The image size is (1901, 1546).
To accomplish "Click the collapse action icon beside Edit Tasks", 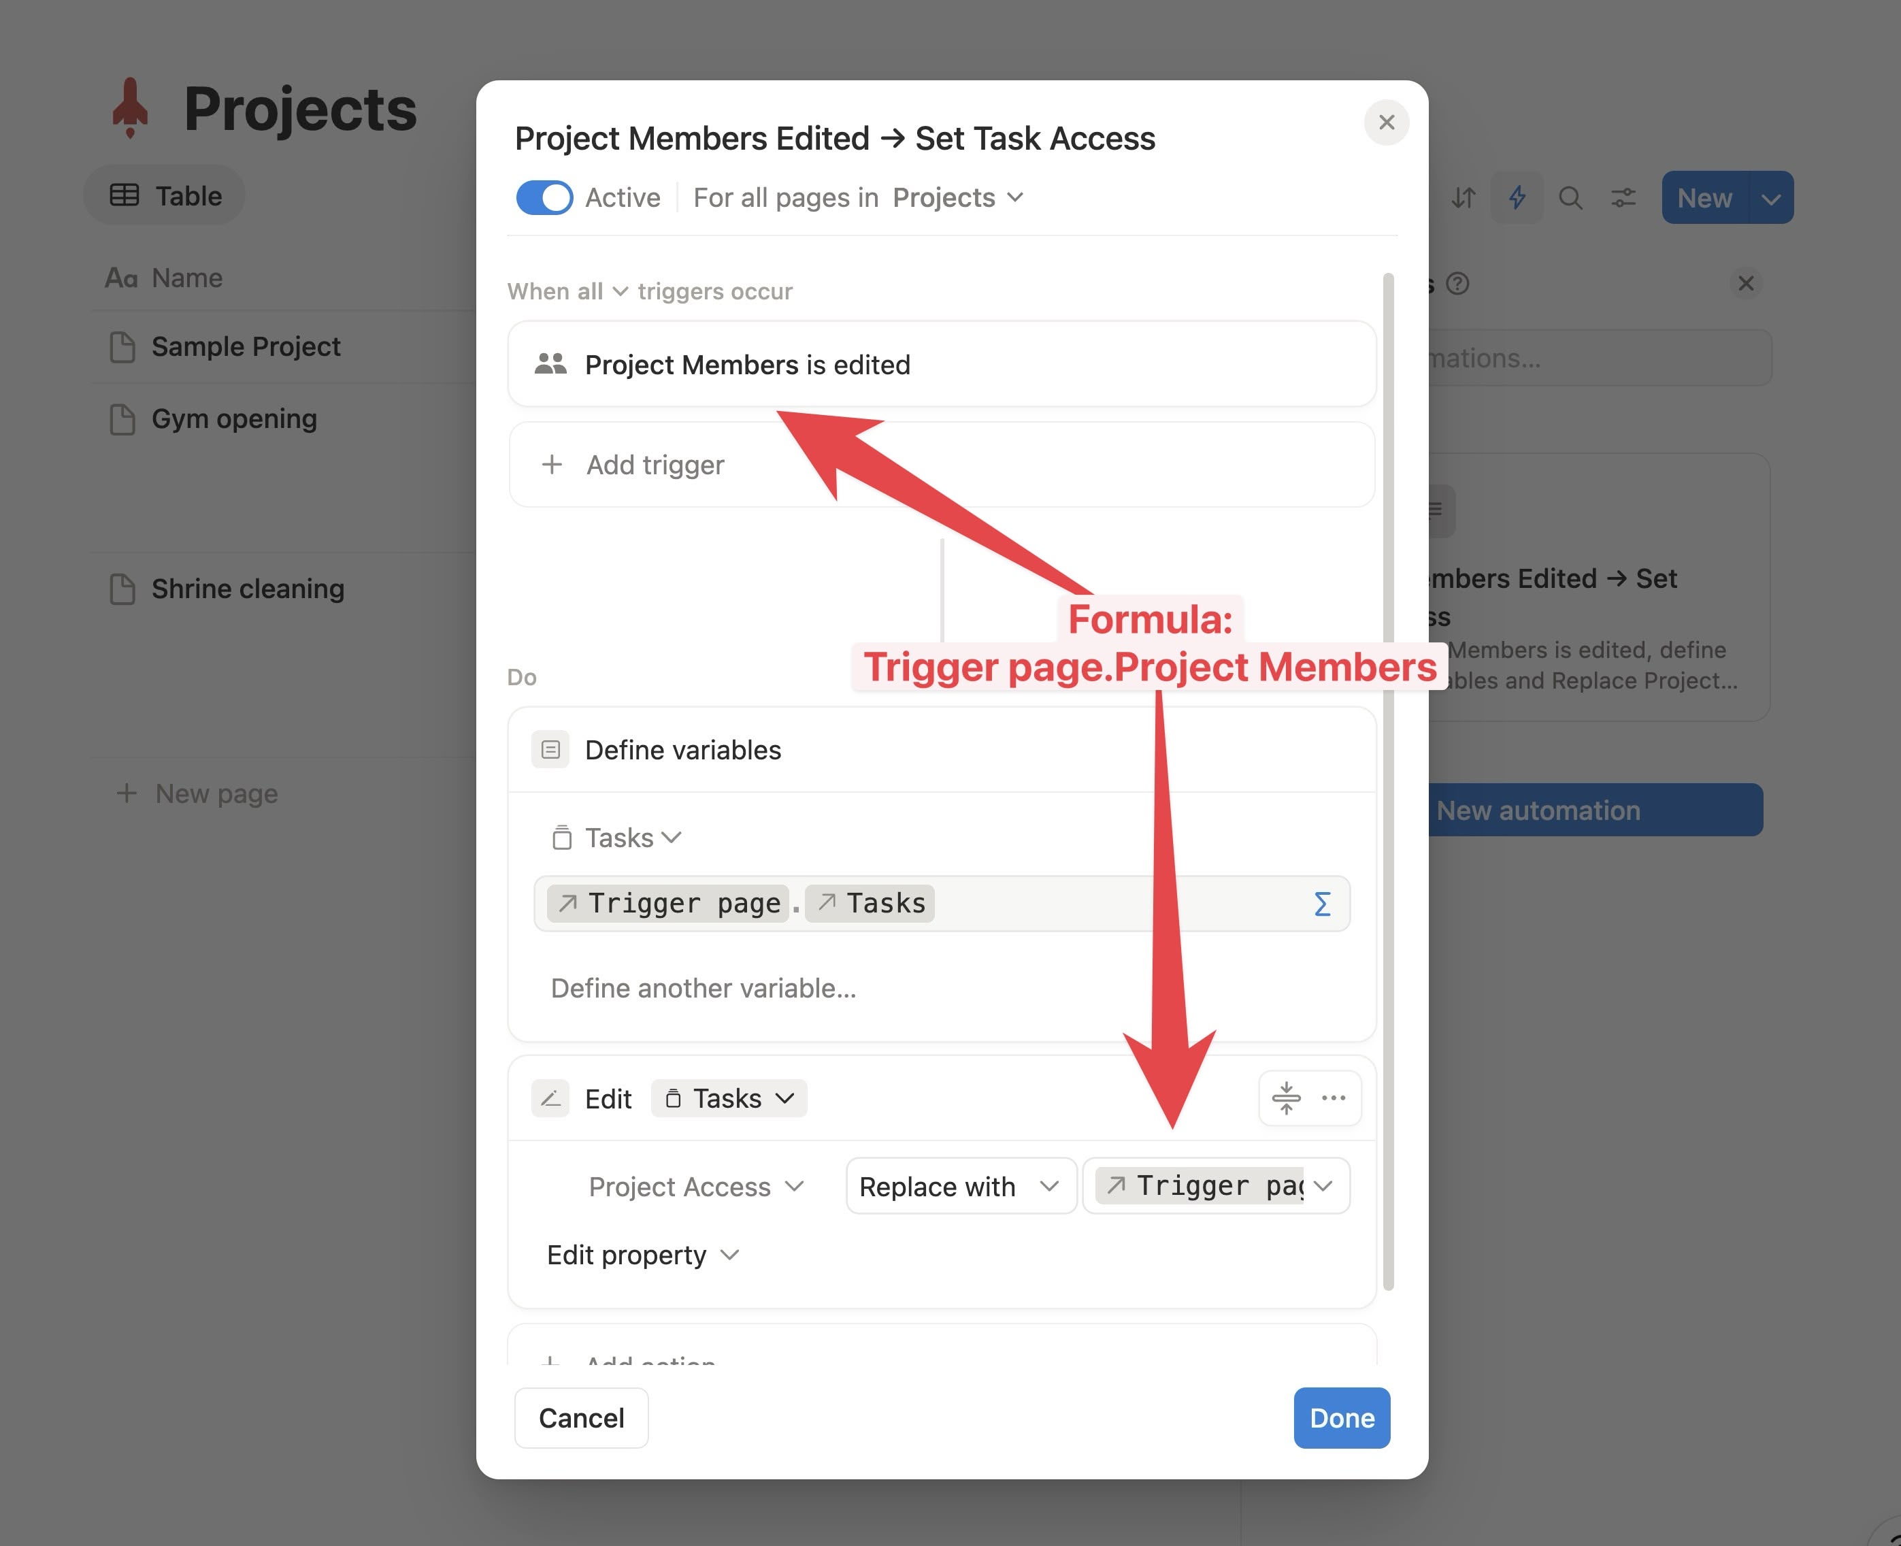I will (x=1286, y=1097).
